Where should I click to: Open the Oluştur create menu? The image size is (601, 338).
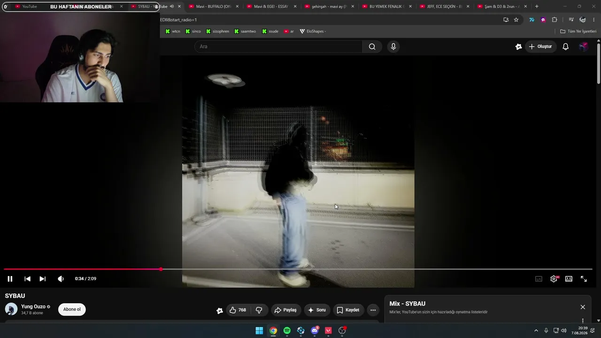point(540,46)
